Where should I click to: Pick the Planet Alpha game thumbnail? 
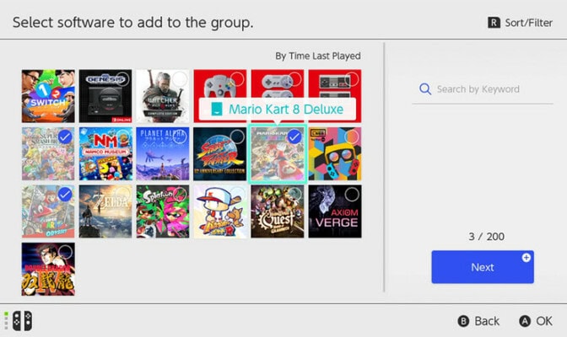point(163,153)
